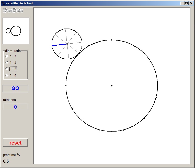
Task: Maximize the satellite circle test window
Action: click(x=187, y=3)
